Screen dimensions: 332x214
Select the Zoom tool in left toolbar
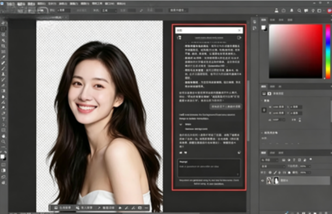pos(4,141)
